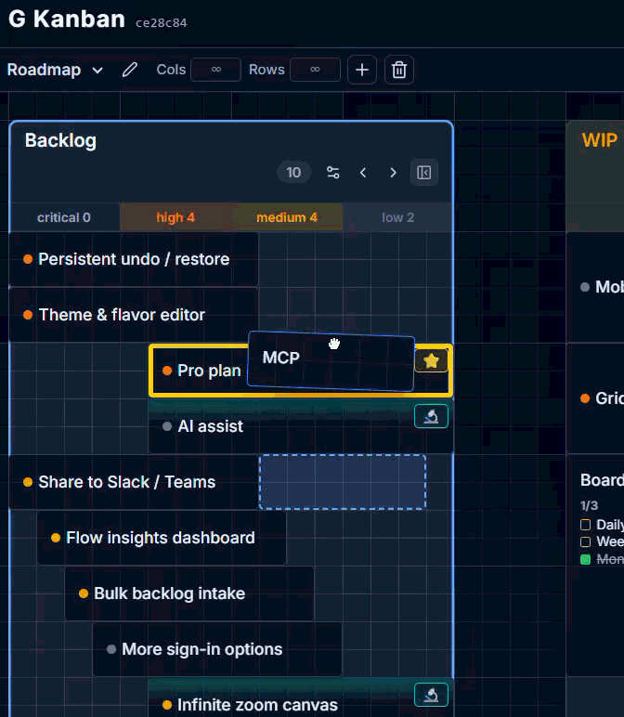Select the medium 4 priority tab
Viewport: 624px width, 717px height.
pyautogui.click(x=287, y=217)
